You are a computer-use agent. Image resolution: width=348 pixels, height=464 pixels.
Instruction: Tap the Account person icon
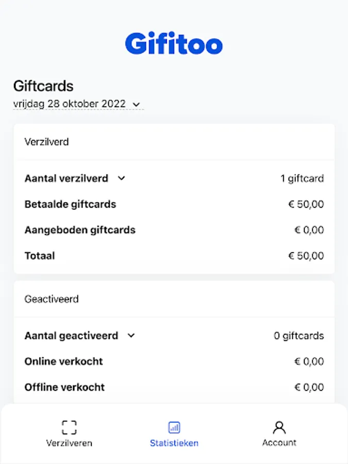(x=279, y=427)
